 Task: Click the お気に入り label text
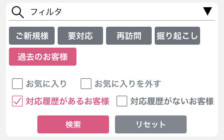[x=46, y=84]
